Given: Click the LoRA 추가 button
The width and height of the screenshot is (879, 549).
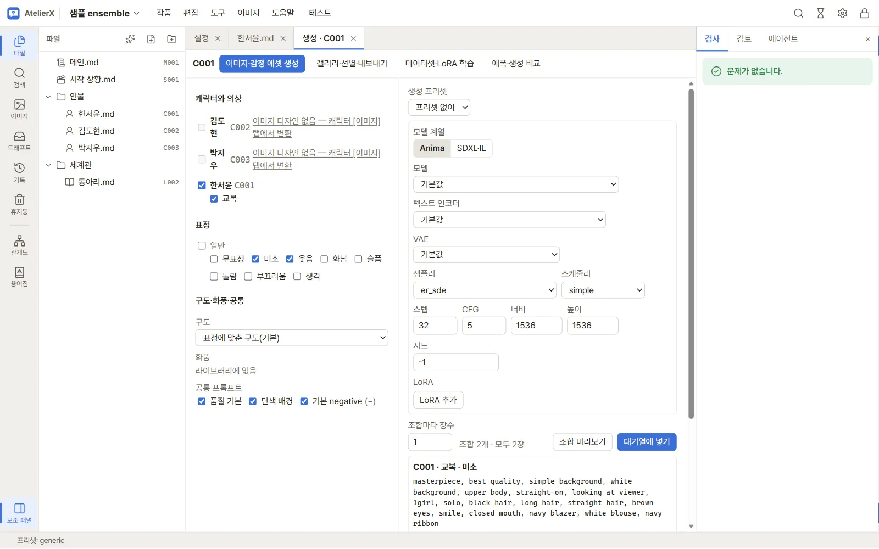Looking at the screenshot, I should [x=438, y=400].
